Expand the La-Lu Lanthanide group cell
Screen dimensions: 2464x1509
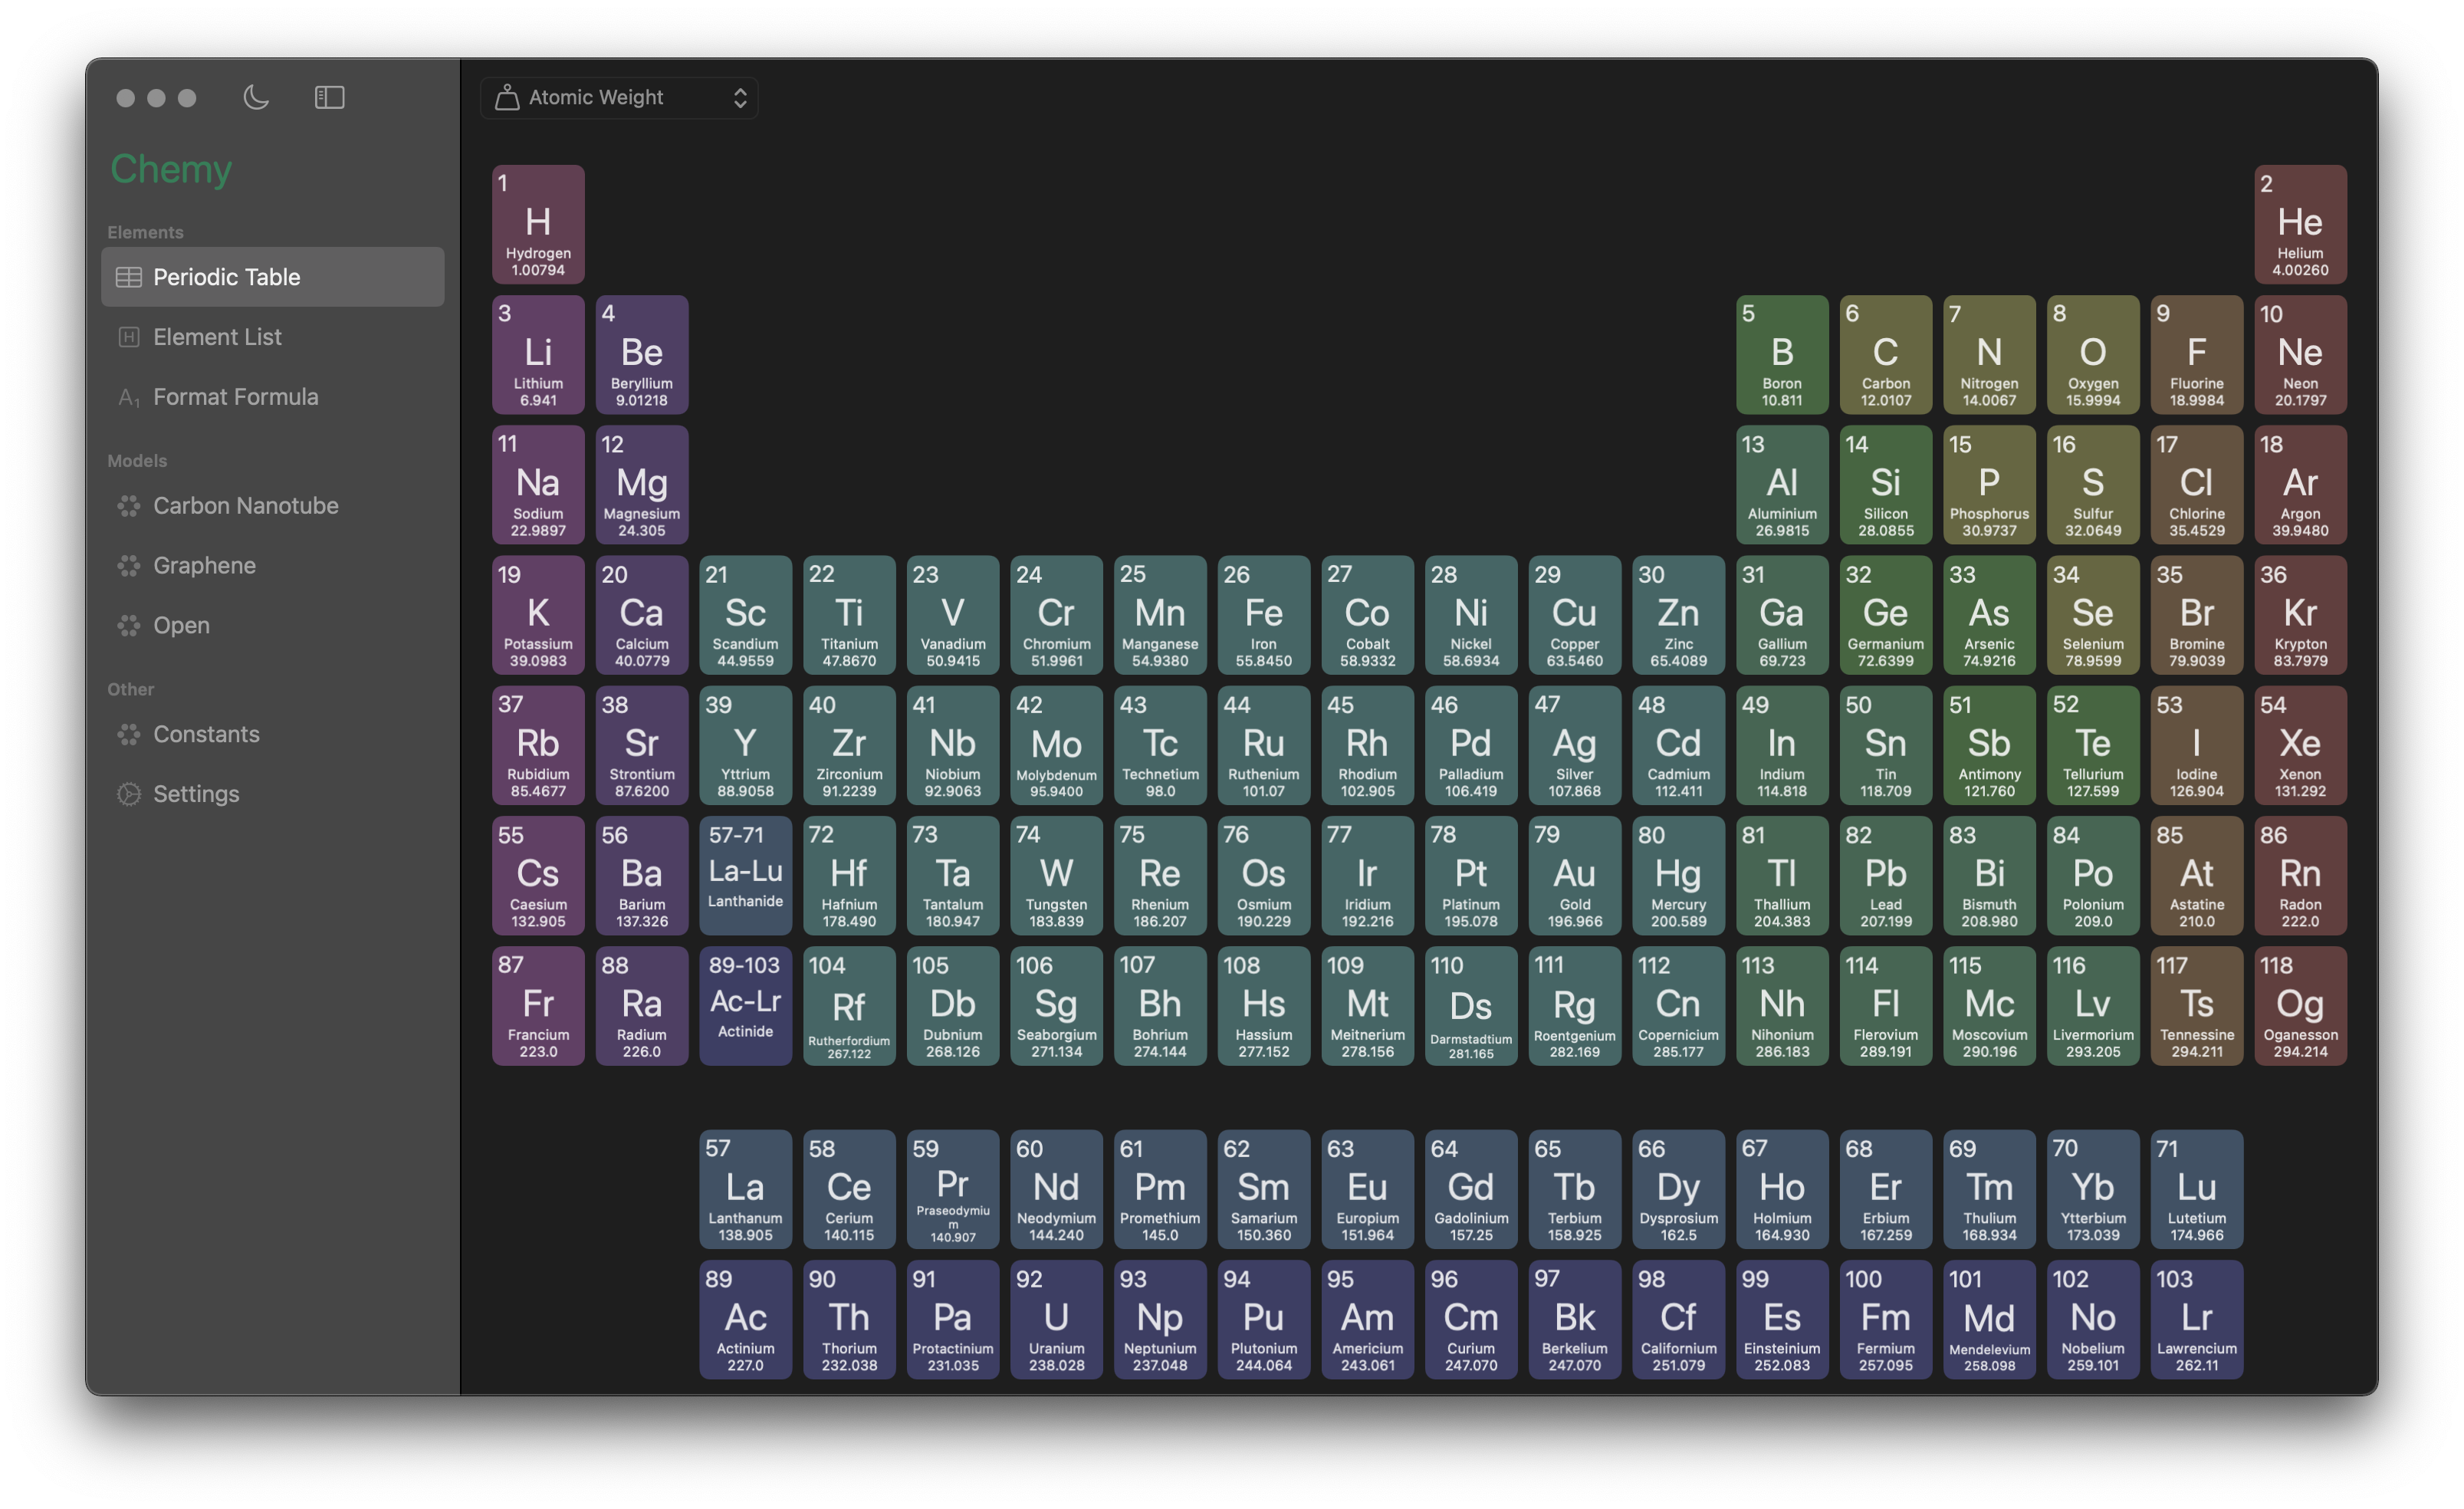tap(745, 875)
